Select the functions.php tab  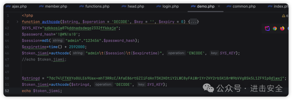pyautogui.click(x=94, y=6)
